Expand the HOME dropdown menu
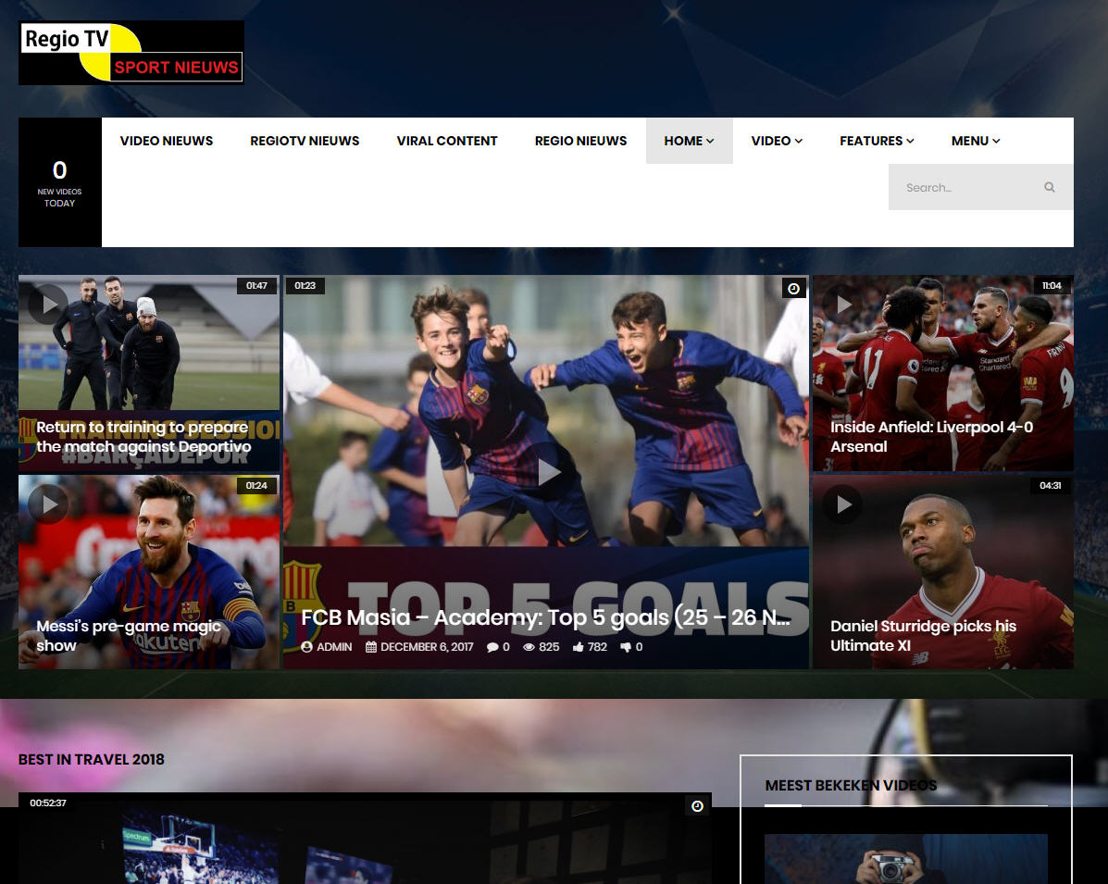Screen dimensions: 1108x884 [689, 141]
